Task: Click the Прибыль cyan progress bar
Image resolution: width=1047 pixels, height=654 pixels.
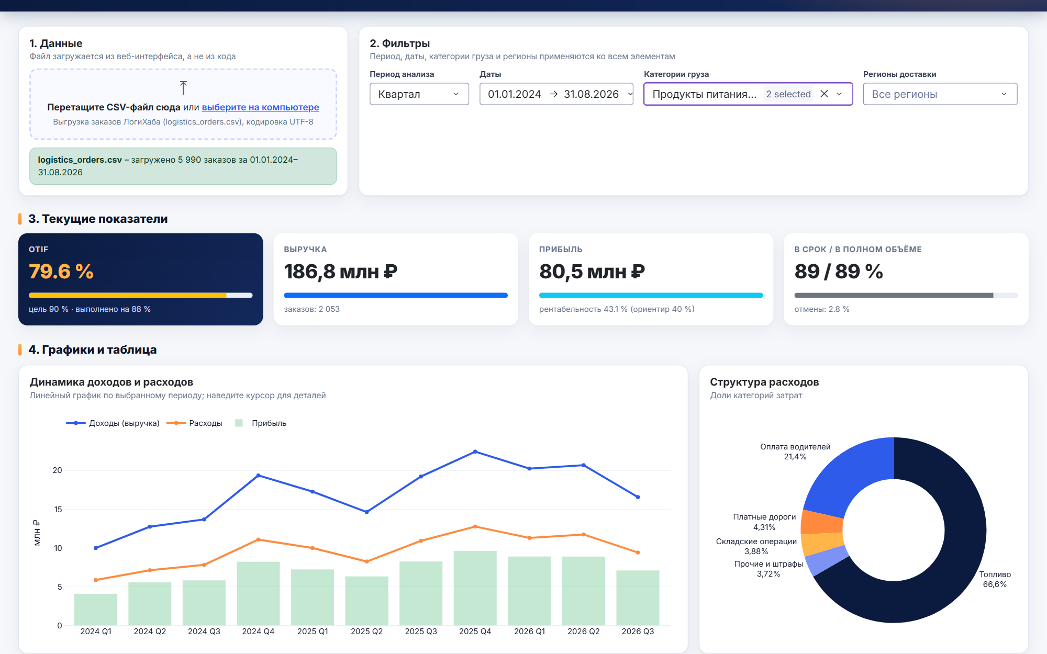Action: [651, 296]
